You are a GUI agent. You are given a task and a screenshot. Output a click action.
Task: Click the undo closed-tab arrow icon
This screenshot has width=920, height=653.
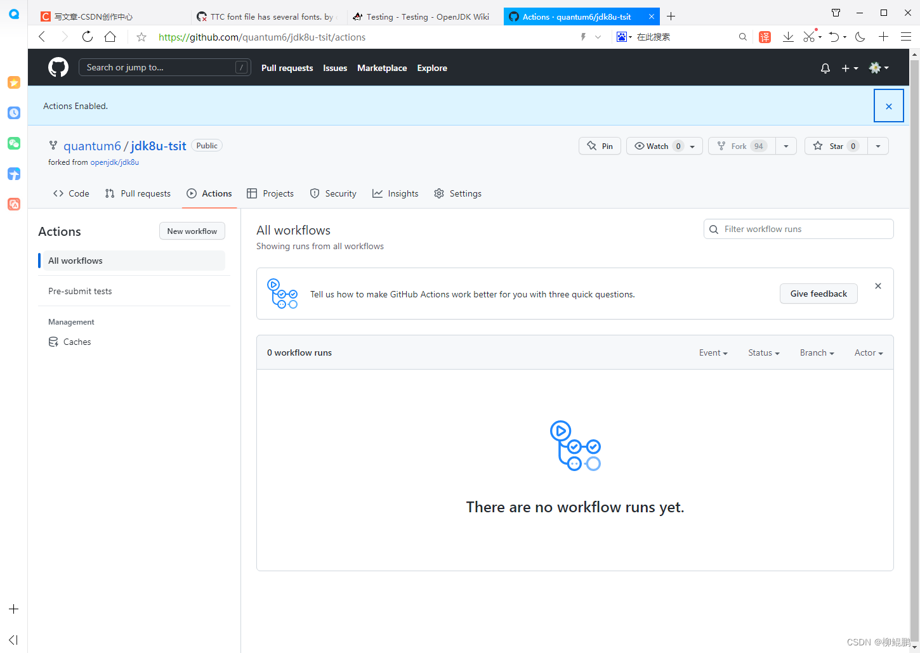pos(834,37)
